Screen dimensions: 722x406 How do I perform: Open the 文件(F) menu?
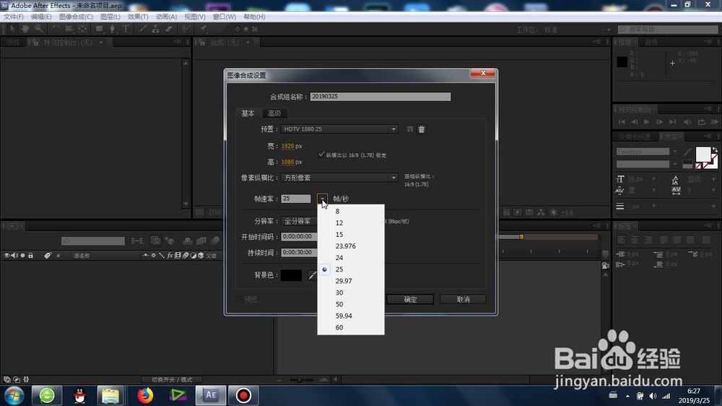[13, 17]
